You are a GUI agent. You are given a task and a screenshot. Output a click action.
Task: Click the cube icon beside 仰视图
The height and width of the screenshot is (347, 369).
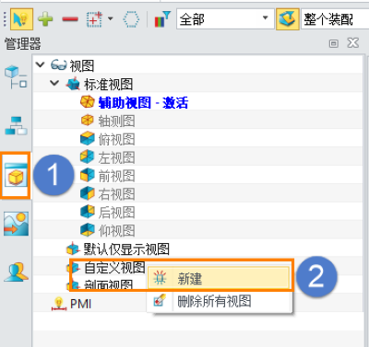point(88,230)
